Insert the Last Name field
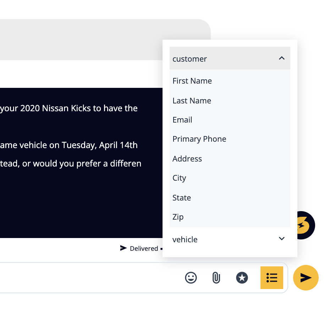The width and height of the screenshot is (335, 311). [230, 101]
